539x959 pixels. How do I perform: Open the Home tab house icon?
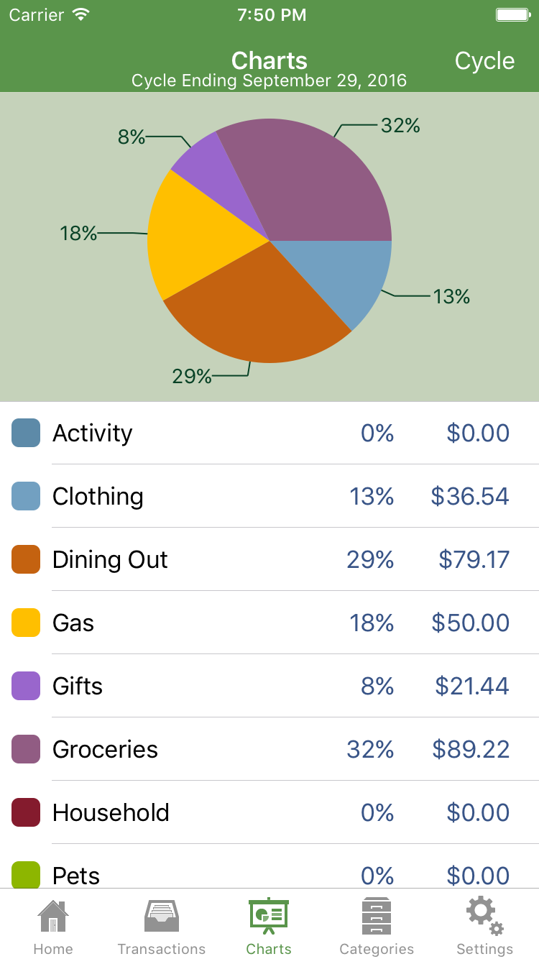(52, 916)
